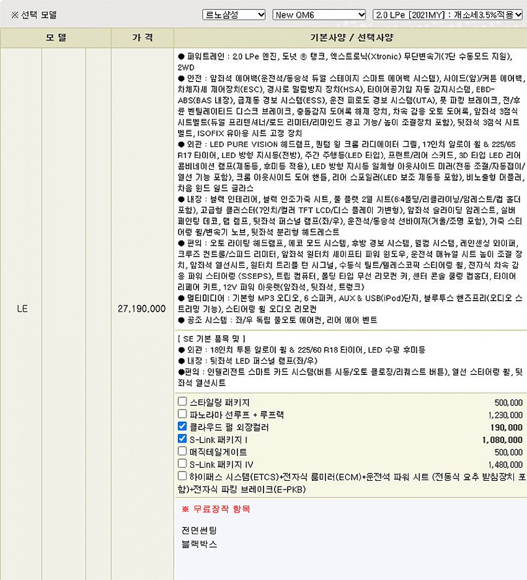
Task: Uncheck the 클라우드 펄 외장컬러 checkbox
Action: (182, 426)
